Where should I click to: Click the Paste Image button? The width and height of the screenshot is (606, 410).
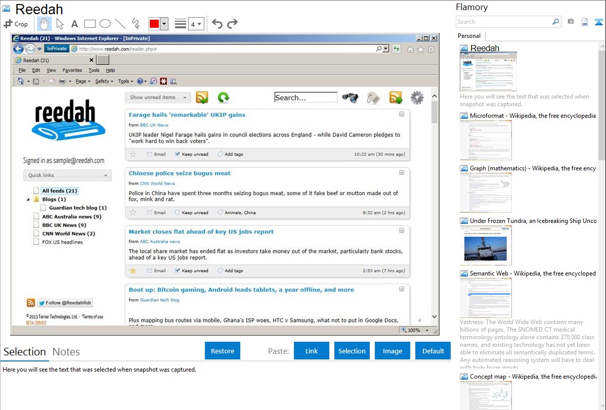tap(392, 351)
